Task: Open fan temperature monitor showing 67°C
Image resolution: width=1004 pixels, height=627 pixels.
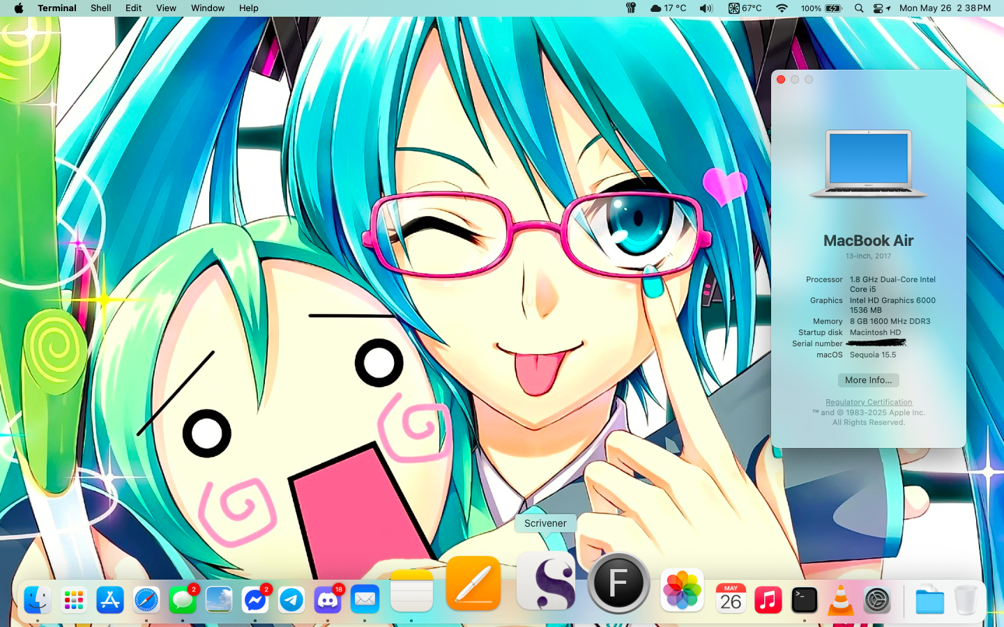Action: pos(745,8)
